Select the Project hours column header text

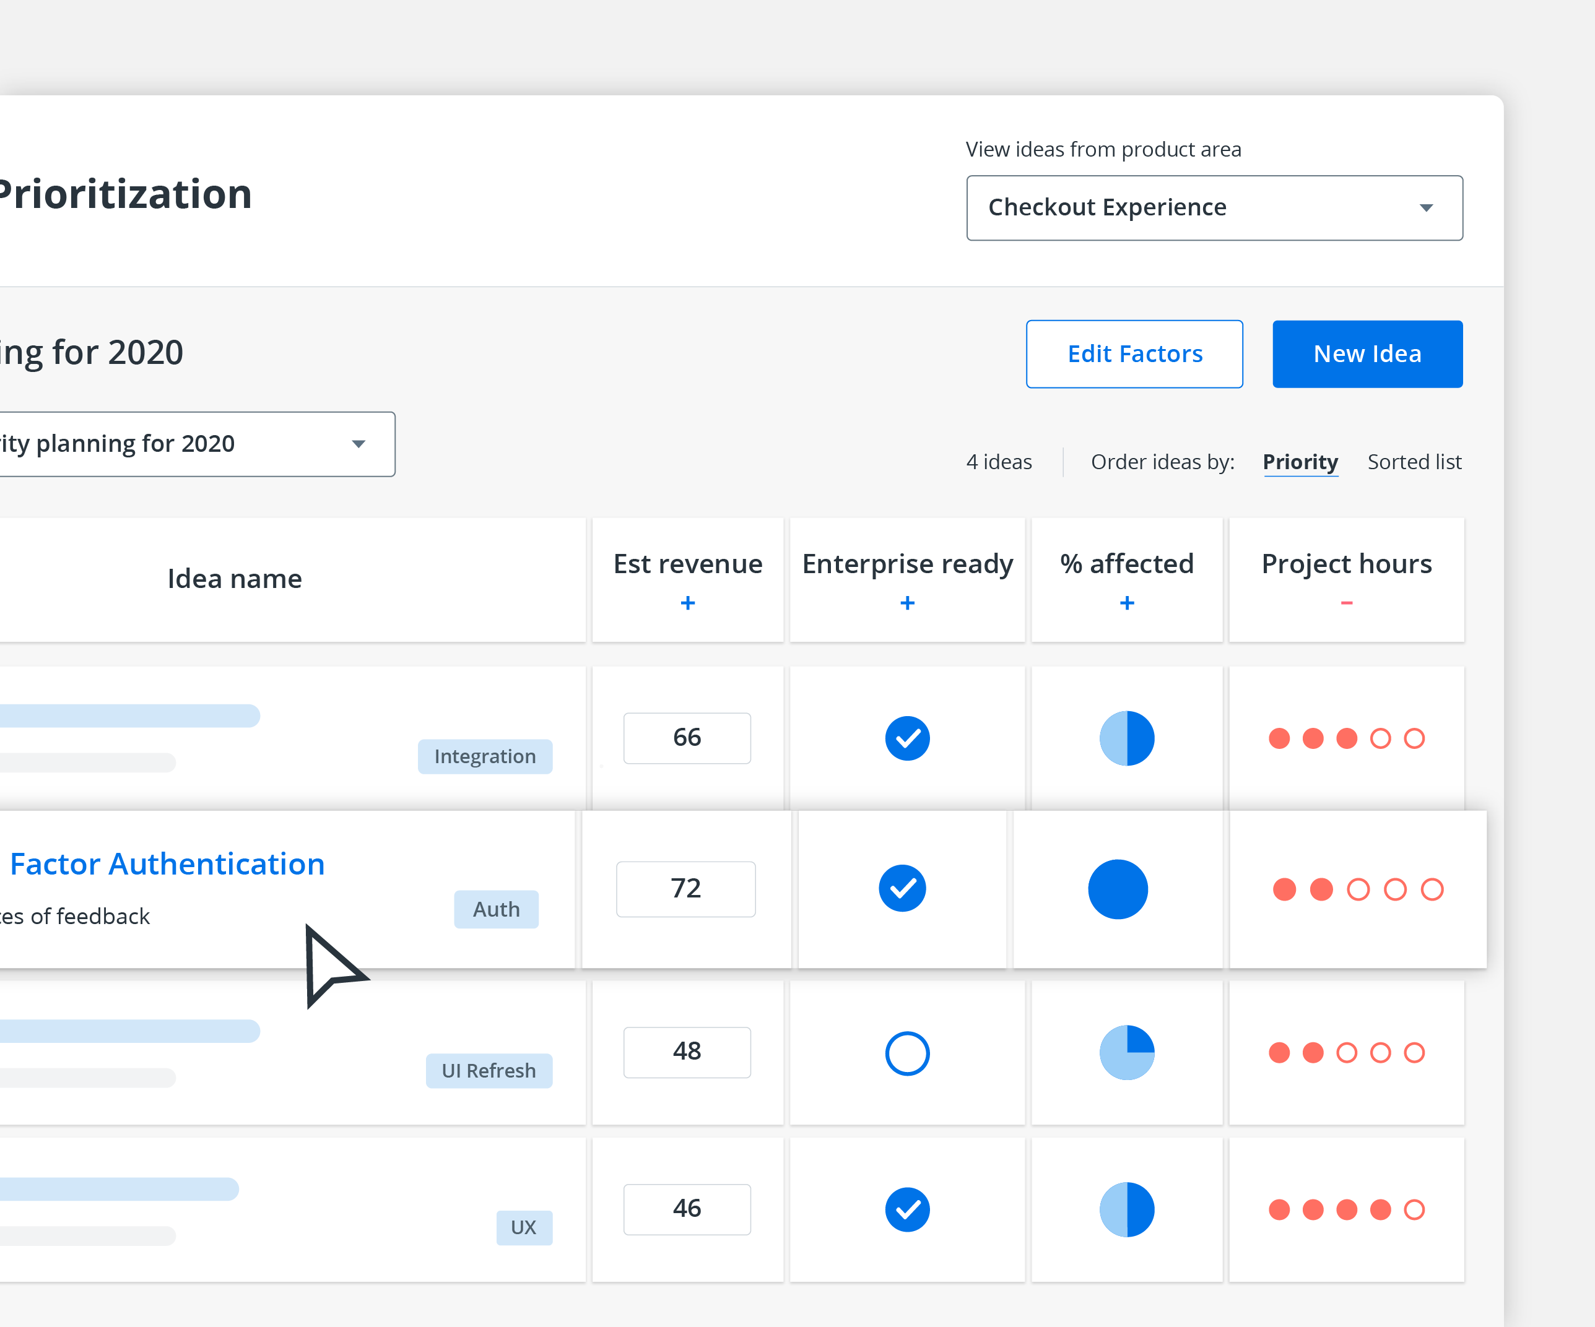coord(1347,564)
